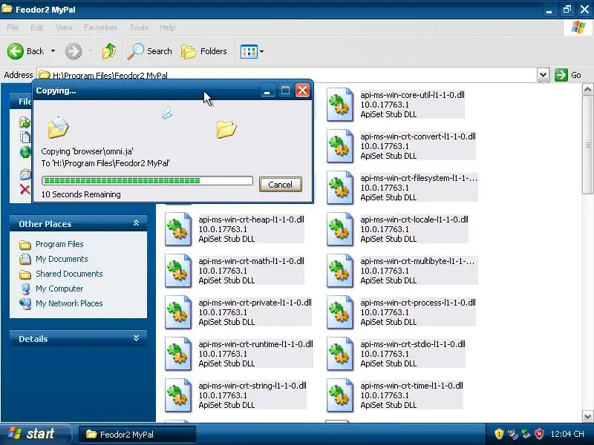
Task: Cancel the file copy operation
Action: tap(281, 184)
